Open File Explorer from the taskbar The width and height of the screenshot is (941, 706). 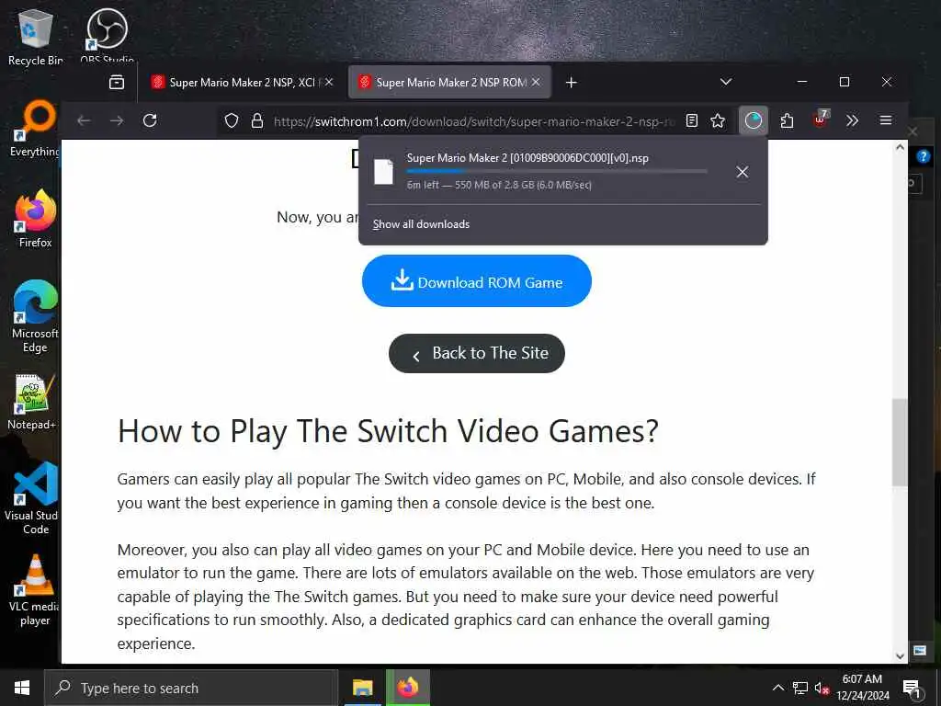pos(362,688)
